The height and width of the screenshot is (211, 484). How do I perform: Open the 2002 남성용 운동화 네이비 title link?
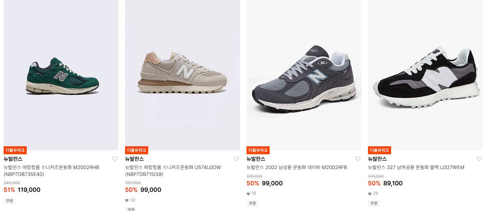coord(297,168)
